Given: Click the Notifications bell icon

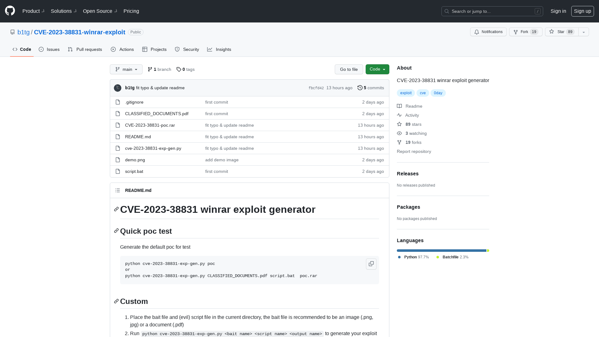Looking at the screenshot, I should tap(476, 32).
